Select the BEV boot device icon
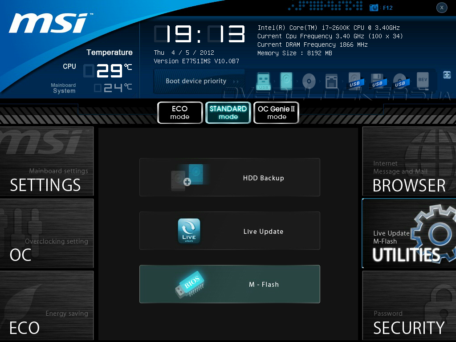This screenshot has height=342, width=456. 423,80
